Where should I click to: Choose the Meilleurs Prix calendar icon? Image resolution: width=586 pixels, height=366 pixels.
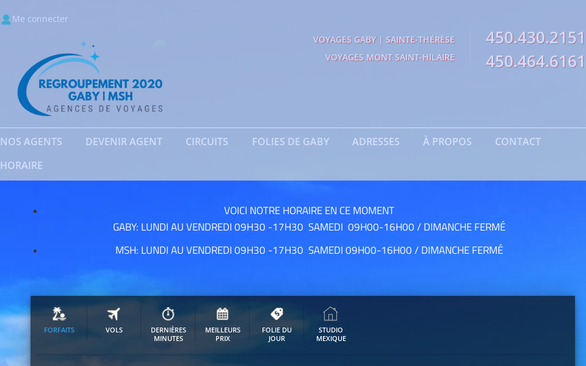223,314
